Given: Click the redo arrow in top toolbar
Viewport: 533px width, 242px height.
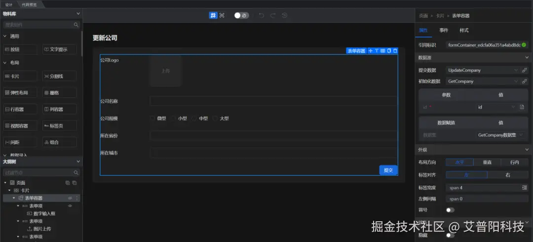Looking at the screenshot, I should click(272, 15).
